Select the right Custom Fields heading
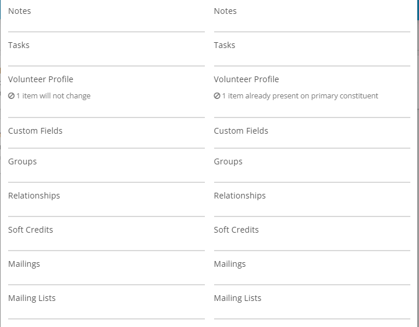This screenshot has width=419, height=327. click(241, 131)
